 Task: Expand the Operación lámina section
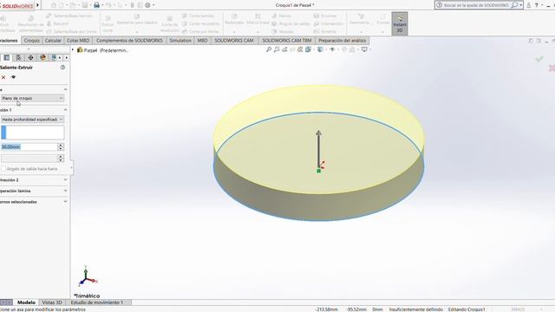coord(65,191)
